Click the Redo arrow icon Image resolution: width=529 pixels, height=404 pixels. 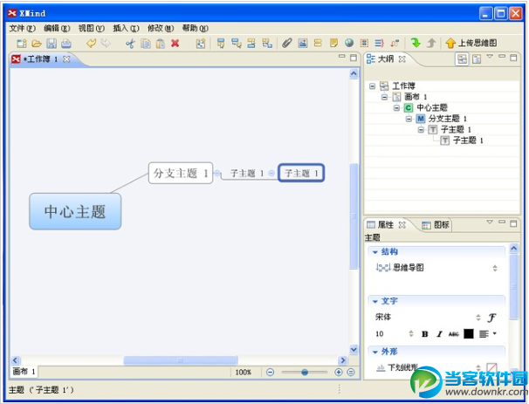click(x=106, y=43)
